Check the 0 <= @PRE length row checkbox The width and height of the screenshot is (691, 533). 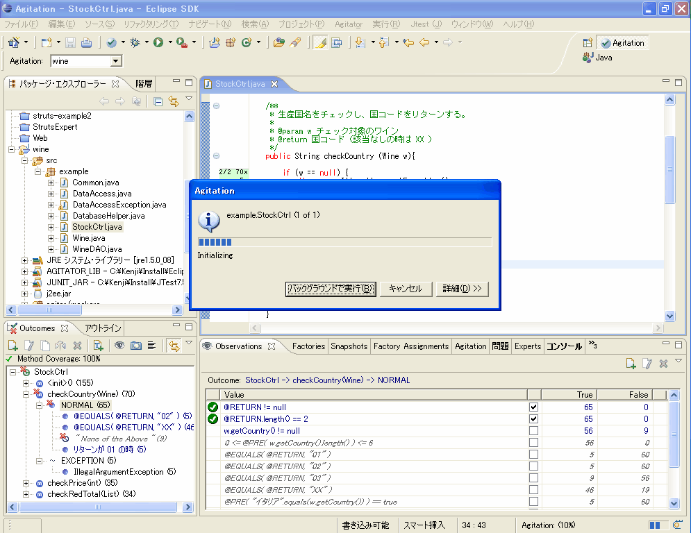pos(533,442)
